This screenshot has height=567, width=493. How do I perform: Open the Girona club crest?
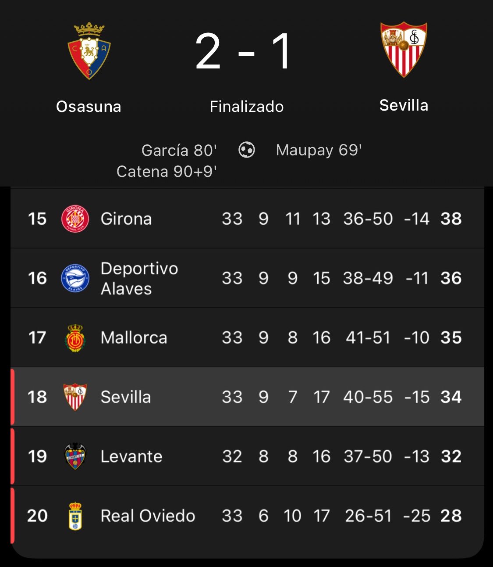tap(75, 219)
